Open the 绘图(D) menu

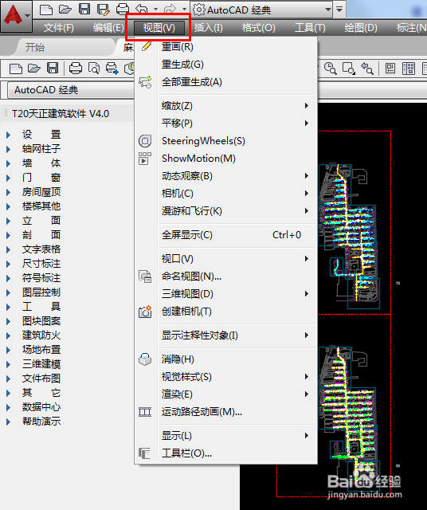pos(361,28)
